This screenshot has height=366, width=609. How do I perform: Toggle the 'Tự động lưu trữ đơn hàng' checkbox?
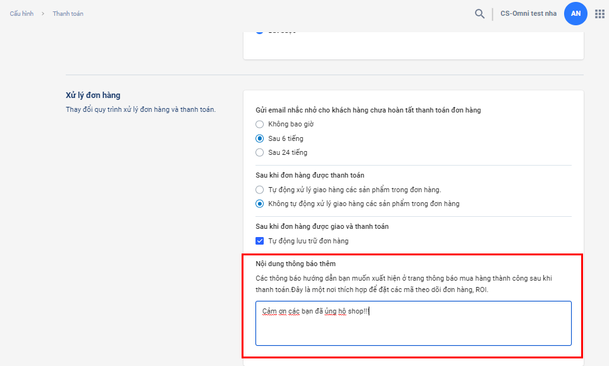pos(260,241)
